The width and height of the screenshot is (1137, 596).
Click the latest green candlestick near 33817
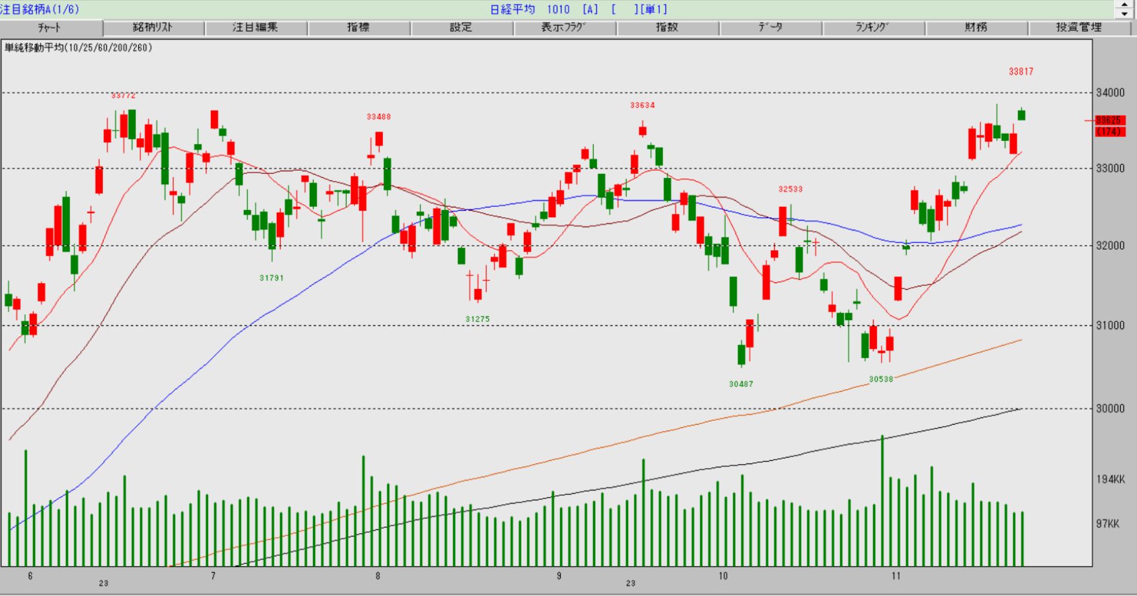coord(1021,114)
